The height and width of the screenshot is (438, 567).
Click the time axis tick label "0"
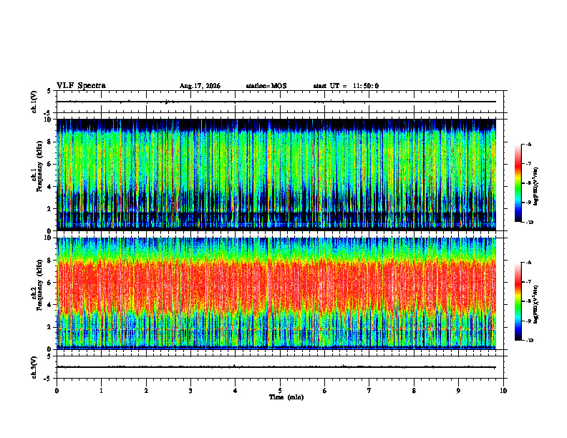pyautogui.click(x=57, y=391)
